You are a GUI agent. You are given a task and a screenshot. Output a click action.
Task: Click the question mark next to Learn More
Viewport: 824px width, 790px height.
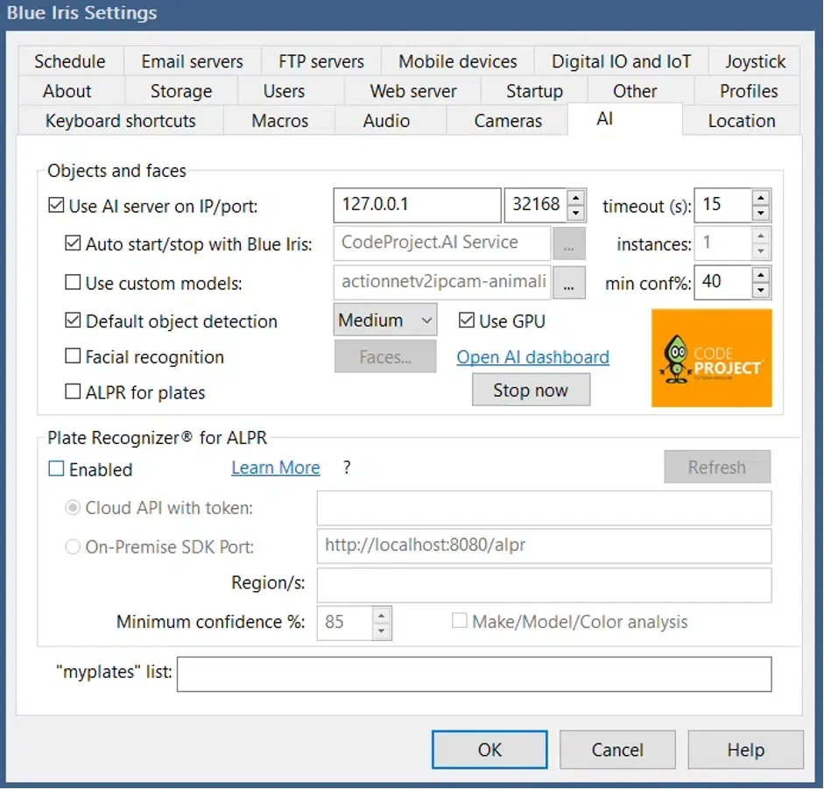(x=347, y=468)
